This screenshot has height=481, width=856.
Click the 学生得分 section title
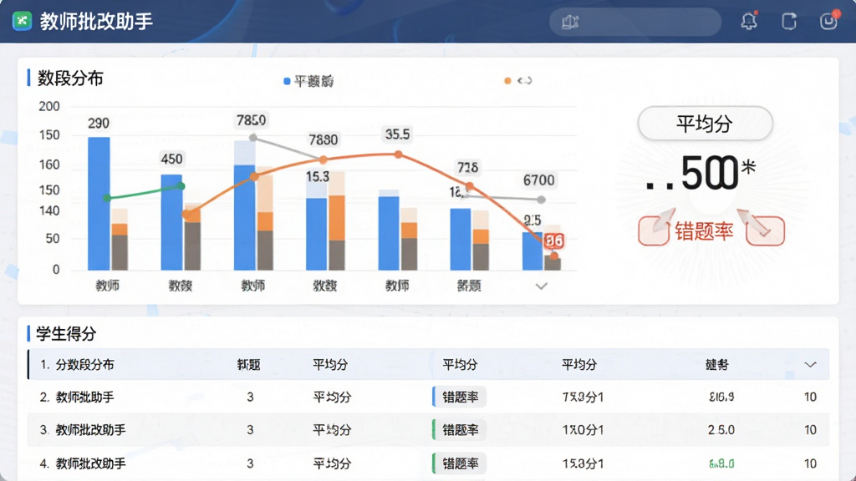pos(66,334)
